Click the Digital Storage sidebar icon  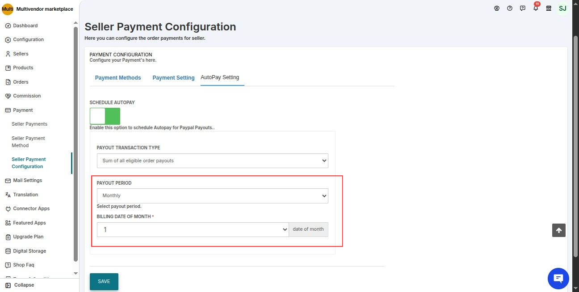pos(8,251)
